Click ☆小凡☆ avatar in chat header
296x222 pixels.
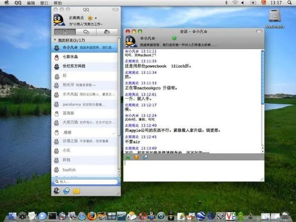[x=132, y=41]
